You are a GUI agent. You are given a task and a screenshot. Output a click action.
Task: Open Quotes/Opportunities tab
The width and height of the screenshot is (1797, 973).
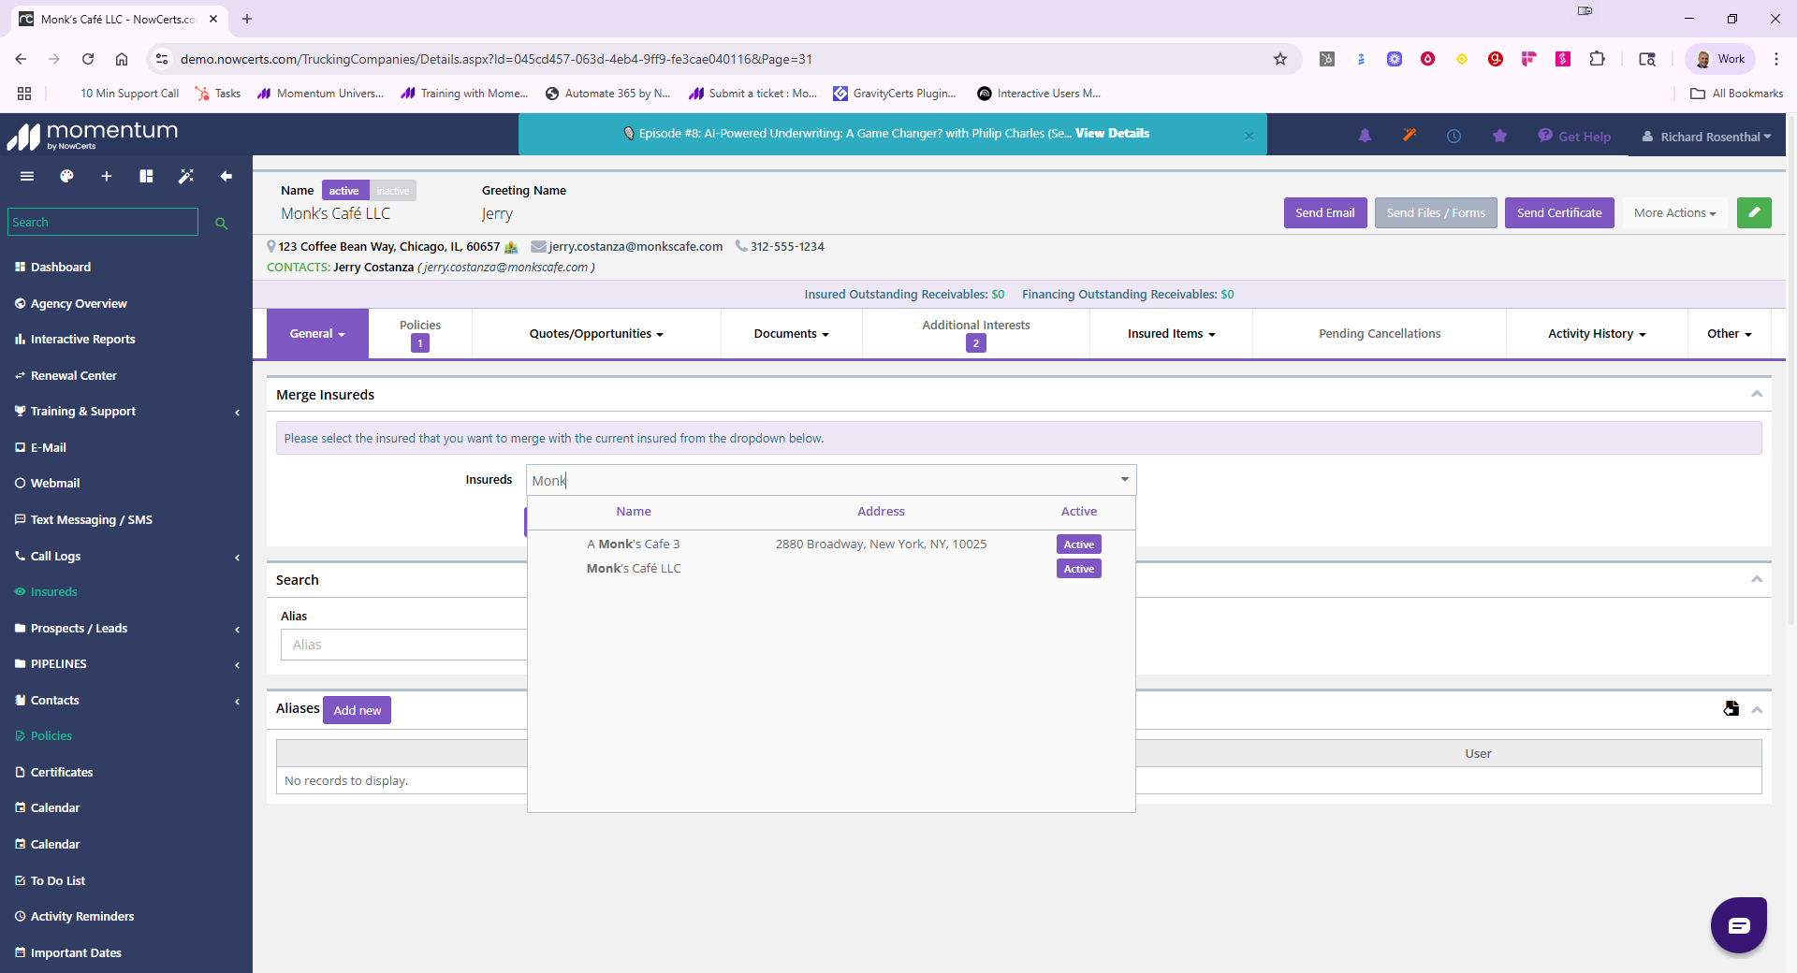(x=596, y=334)
